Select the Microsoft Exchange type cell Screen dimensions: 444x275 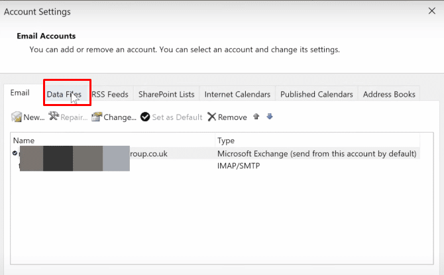coord(317,154)
